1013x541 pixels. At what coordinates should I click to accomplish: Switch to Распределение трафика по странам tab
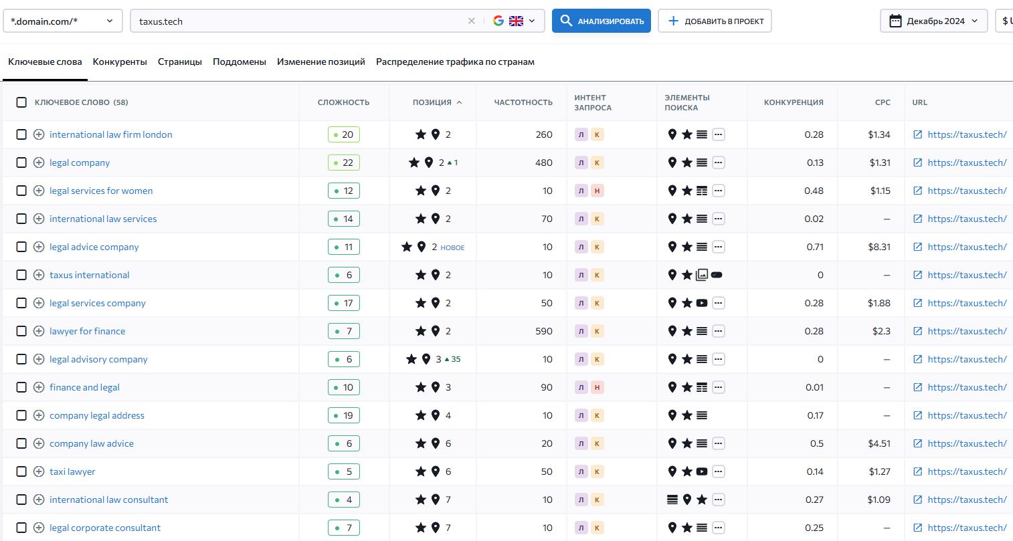click(455, 62)
